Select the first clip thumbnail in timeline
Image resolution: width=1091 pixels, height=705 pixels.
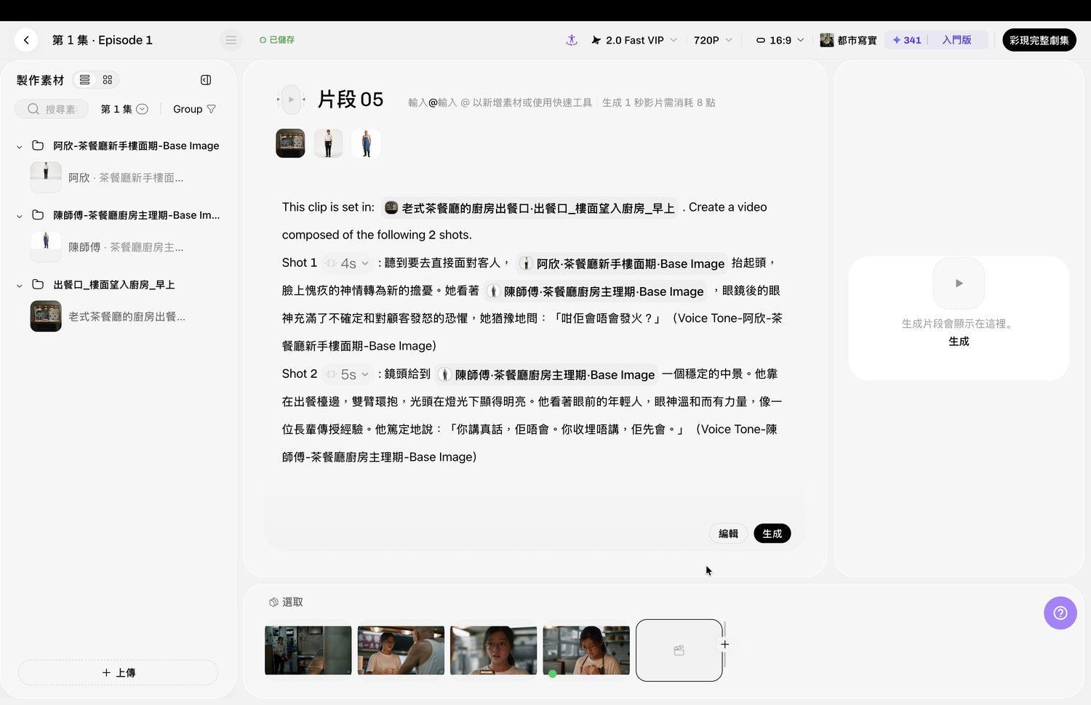308,650
